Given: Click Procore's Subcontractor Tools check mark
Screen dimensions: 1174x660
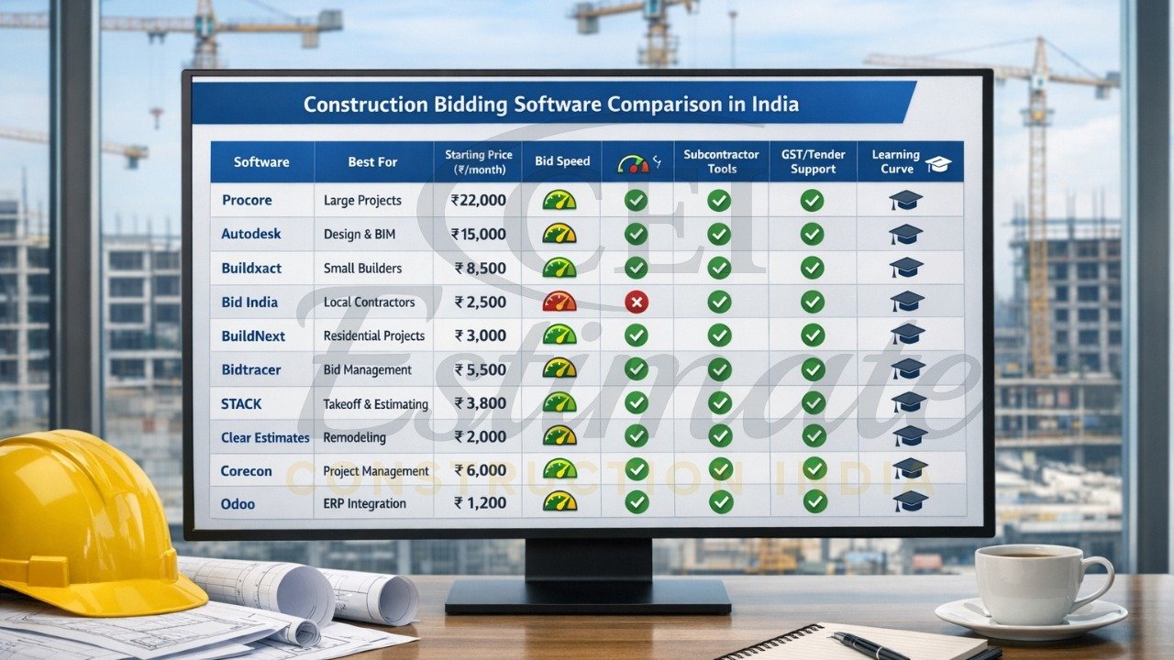Looking at the screenshot, I should point(719,200).
